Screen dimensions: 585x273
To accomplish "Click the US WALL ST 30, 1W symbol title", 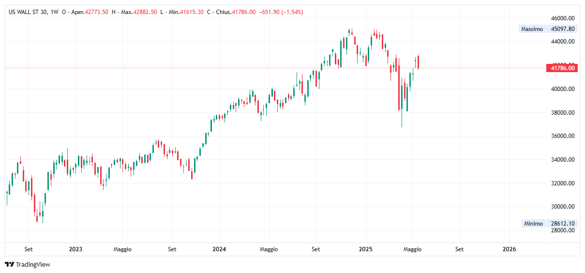I will click(x=33, y=12).
